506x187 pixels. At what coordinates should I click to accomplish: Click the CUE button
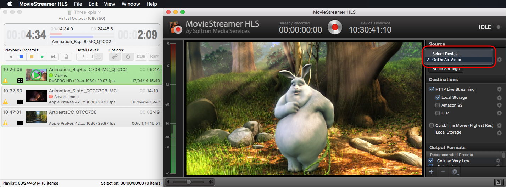141,57
